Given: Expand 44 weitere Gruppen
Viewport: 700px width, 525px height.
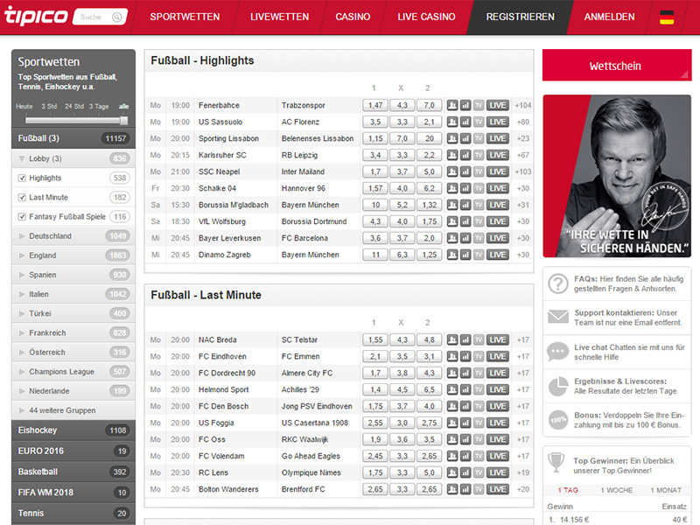Looking at the screenshot, I should pos(73,410).
